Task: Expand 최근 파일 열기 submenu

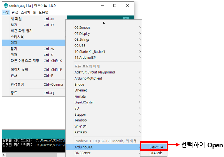Action: click(34, 31)
